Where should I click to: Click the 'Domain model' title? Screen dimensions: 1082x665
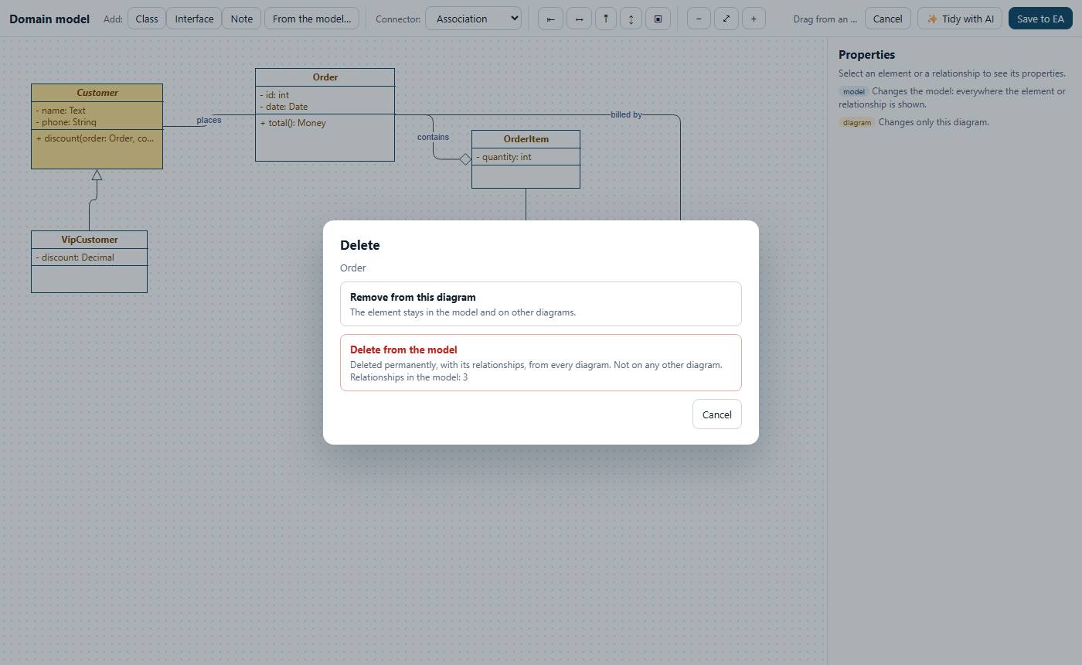(49, 19)
